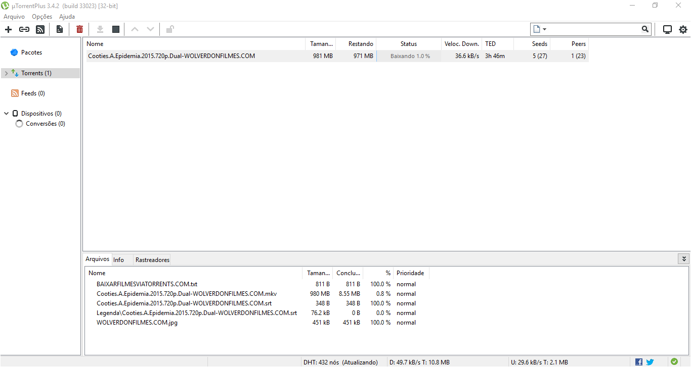Sort torrents by the Status column

click(409, 44)
